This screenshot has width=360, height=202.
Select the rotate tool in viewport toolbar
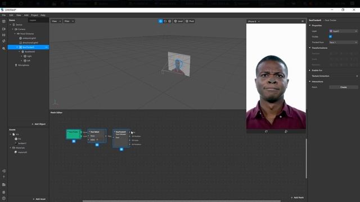(x=165, y=21)
